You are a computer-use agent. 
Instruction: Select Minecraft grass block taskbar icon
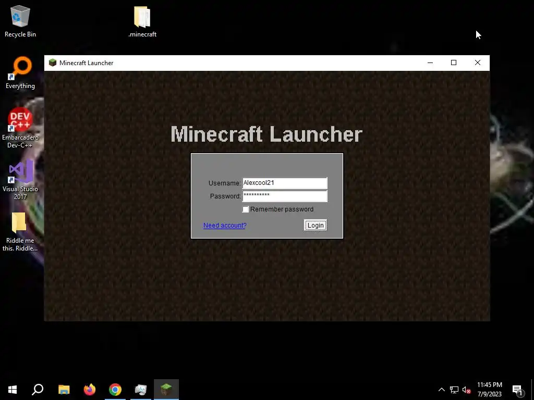[166, 390]
